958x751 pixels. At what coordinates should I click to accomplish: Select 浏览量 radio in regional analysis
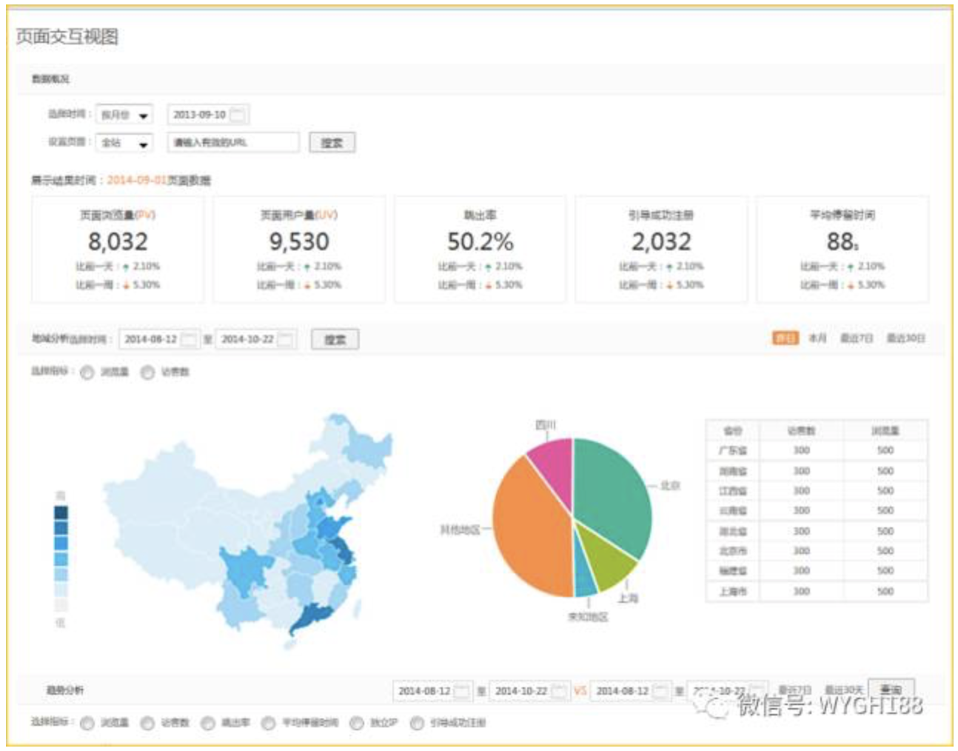point(87,372)
